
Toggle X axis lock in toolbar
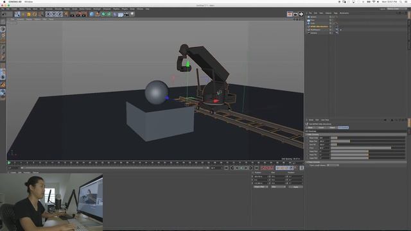[48, 14]
